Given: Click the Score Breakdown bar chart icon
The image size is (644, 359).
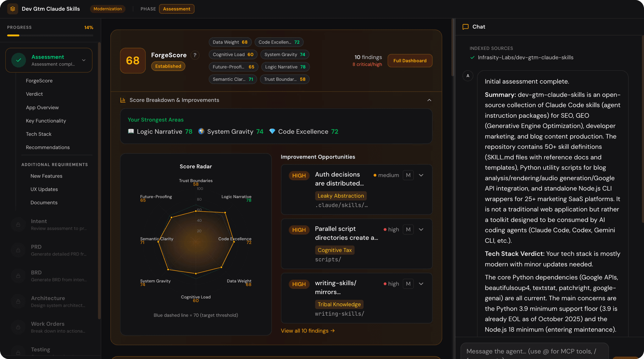Looking at the screenshot, I should point(123,100).
